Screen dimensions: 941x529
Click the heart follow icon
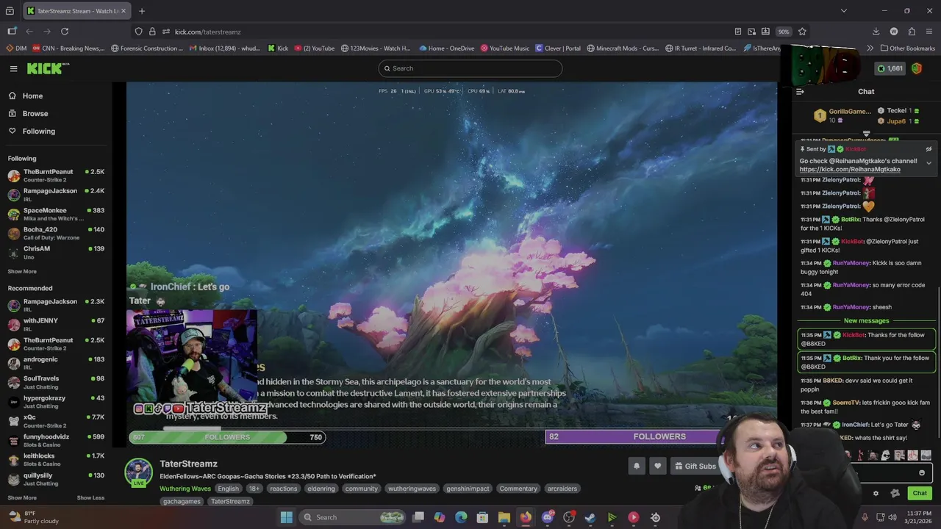coord(658,466)
